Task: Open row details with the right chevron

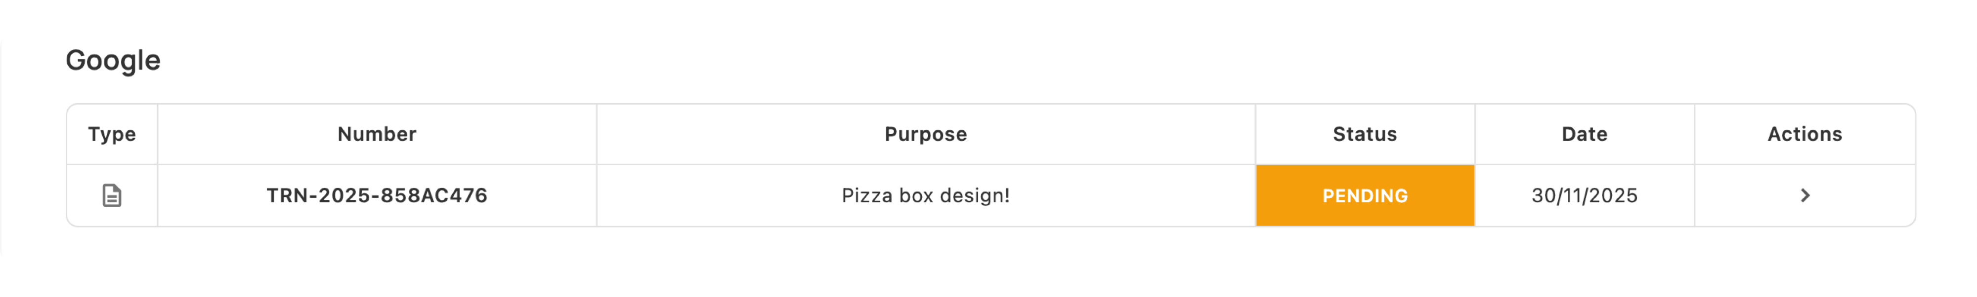Action: coord(1805,195)
